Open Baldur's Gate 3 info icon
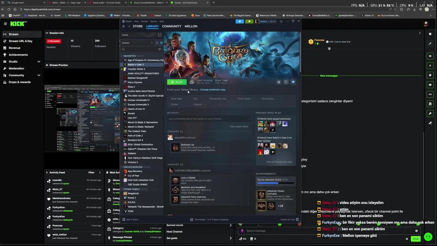 coord(286,82)
